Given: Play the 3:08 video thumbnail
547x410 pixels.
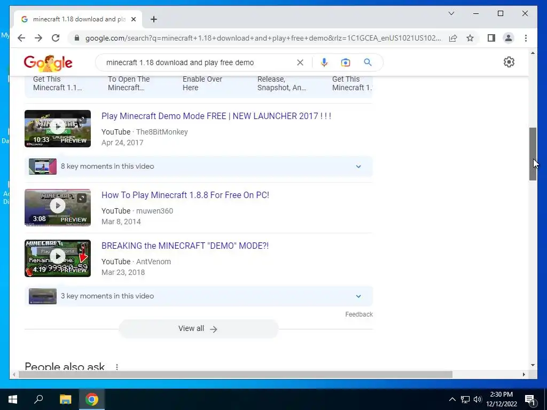Looking at the screenshot, I should (x=58, y=208).
